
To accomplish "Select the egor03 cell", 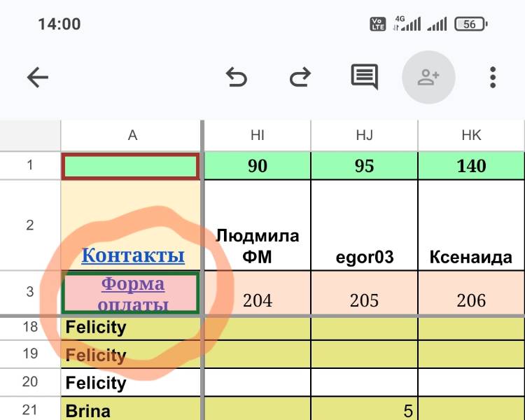I will [x=364, y=225].
